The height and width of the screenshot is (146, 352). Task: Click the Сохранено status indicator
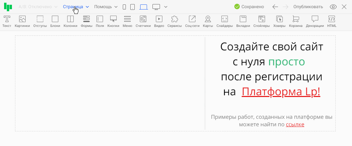(x=249, y=7)
